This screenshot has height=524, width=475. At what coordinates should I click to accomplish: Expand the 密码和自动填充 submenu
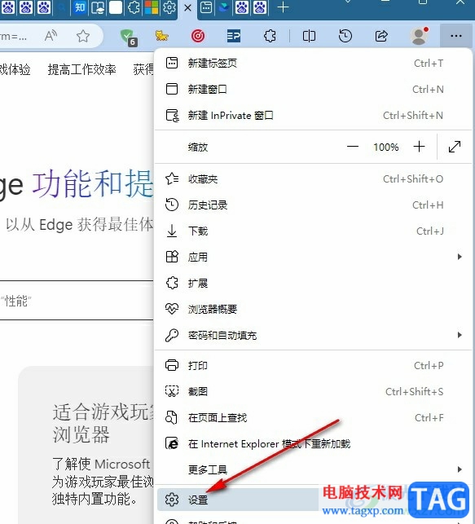click(x=313, y=335)
